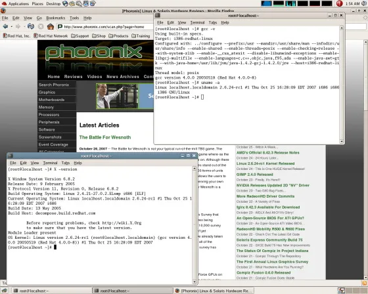
Task: Expand the Training bookmark folder
Action: [141, 36]
